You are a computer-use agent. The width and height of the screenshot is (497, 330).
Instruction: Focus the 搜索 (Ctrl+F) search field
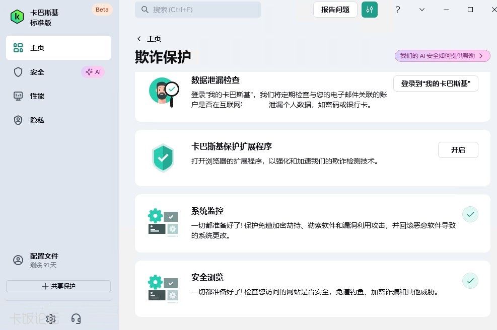click(x=198, y=10)
